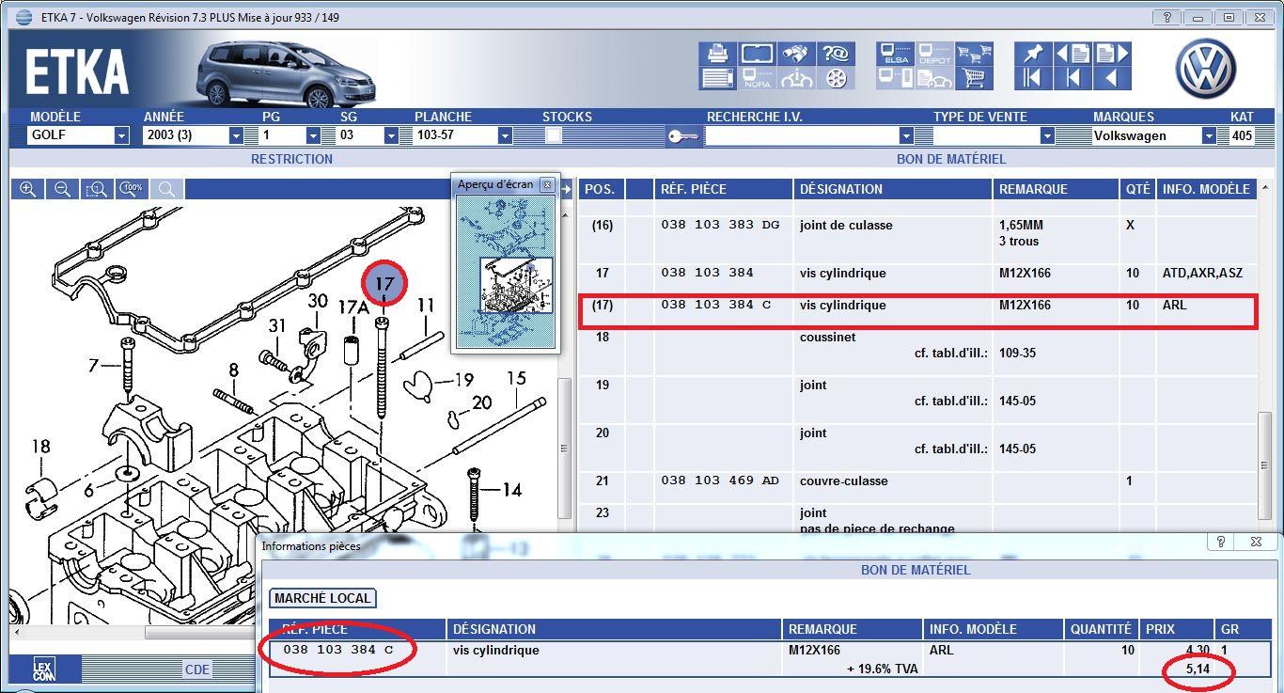
Task: Click callout number 30 in diagram
Action: [318, 301]
